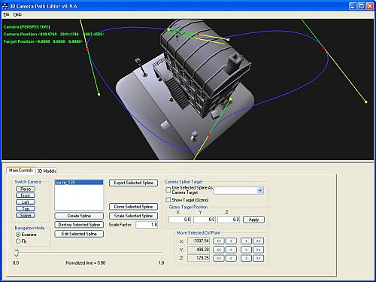Click the Y row > button
The width and height of the screenshot is (376, 282).
coord(246,250)
